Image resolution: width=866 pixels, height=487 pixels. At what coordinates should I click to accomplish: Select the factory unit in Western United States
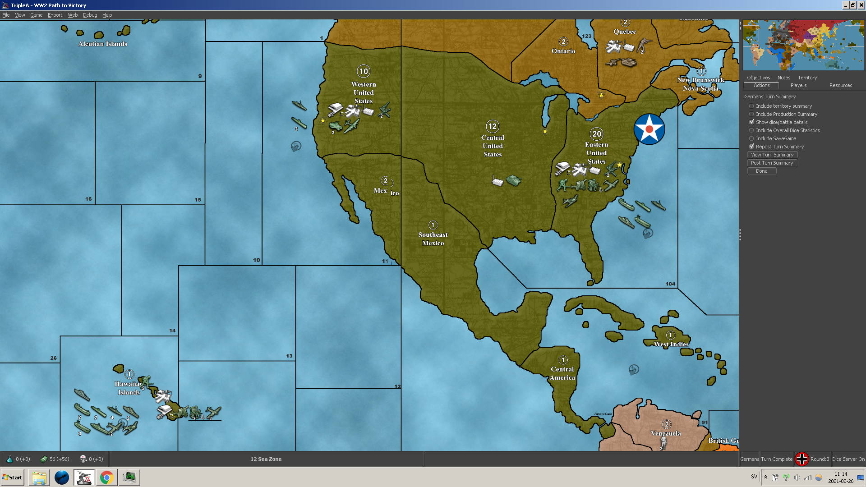(369, 111)
